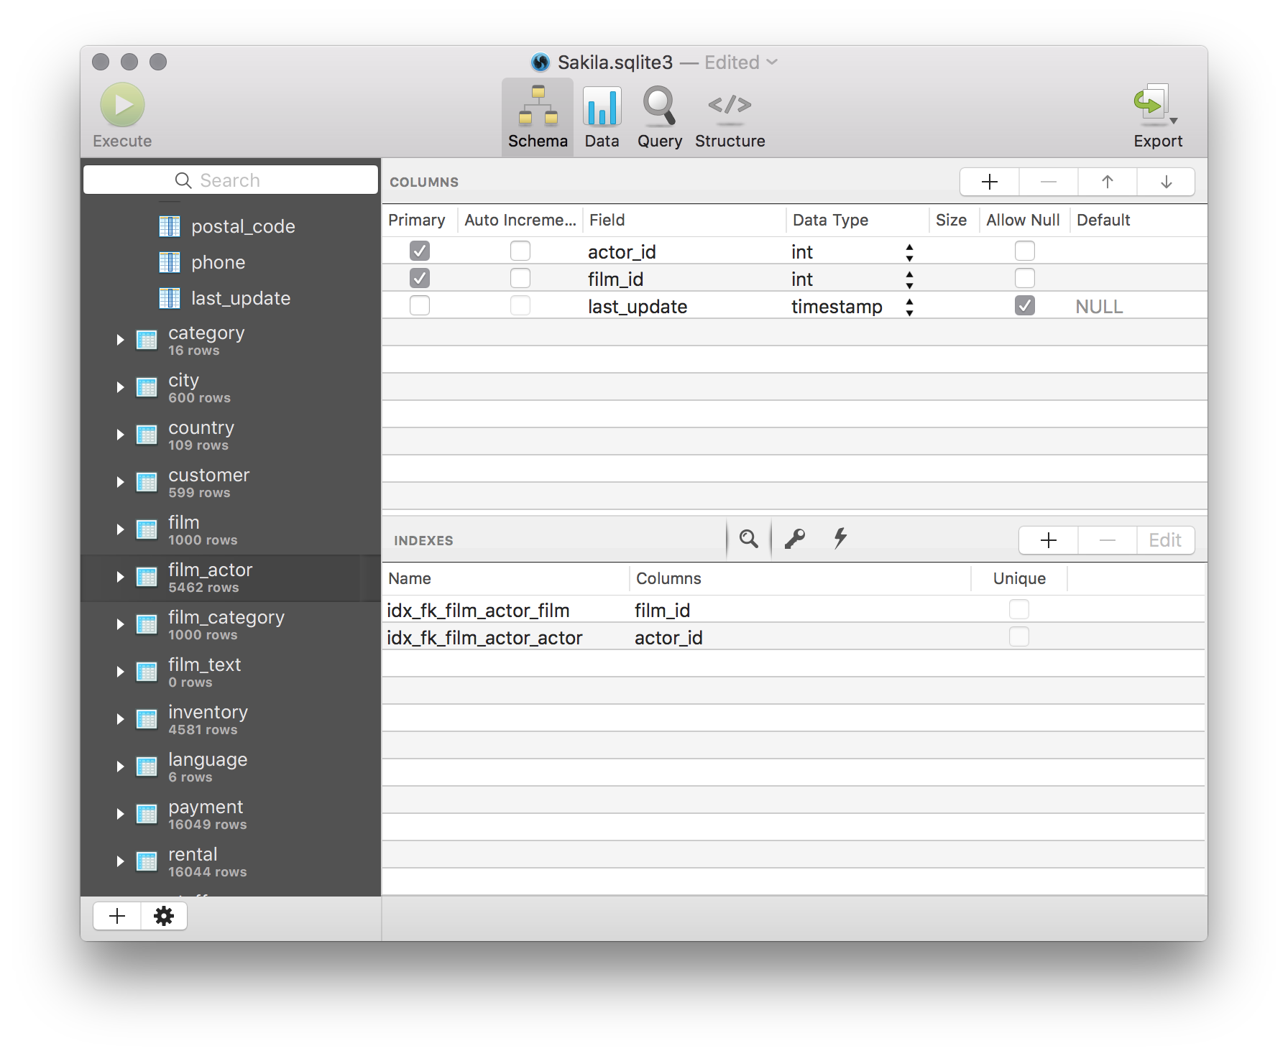Enable Allow Null for last_update
1288x1056 pixels.
click(1024, 305)
